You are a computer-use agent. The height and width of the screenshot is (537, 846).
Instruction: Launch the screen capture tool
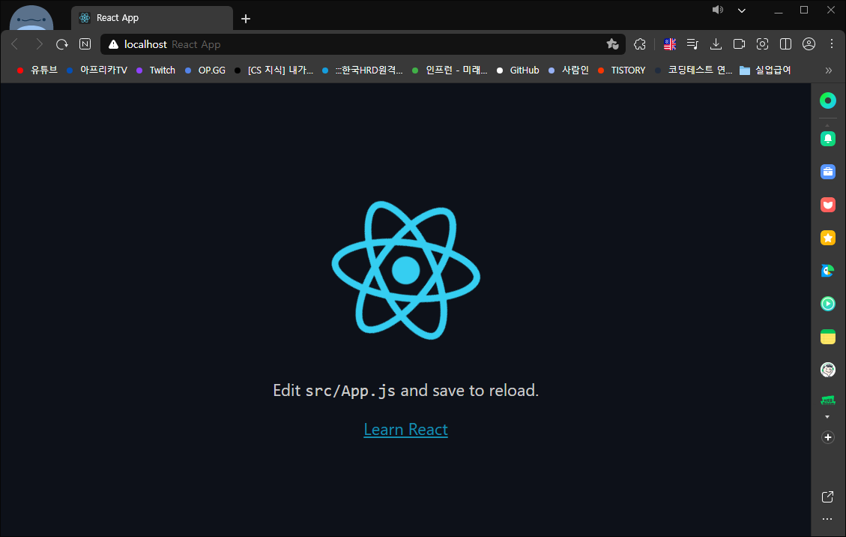click(x=762, y=44)
